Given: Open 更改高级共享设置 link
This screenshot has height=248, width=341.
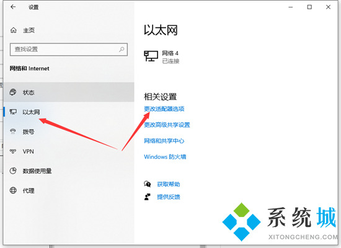Looking at the screenshot, I should click(167, 125).
